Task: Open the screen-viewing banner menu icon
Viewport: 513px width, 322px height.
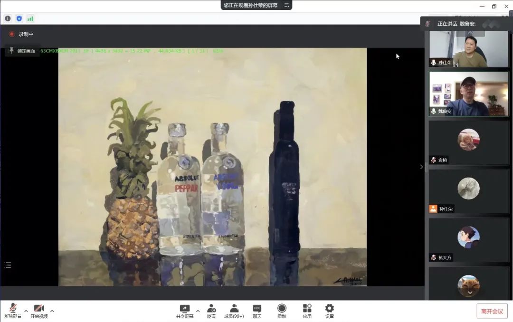Action: [x=286, y=5]
